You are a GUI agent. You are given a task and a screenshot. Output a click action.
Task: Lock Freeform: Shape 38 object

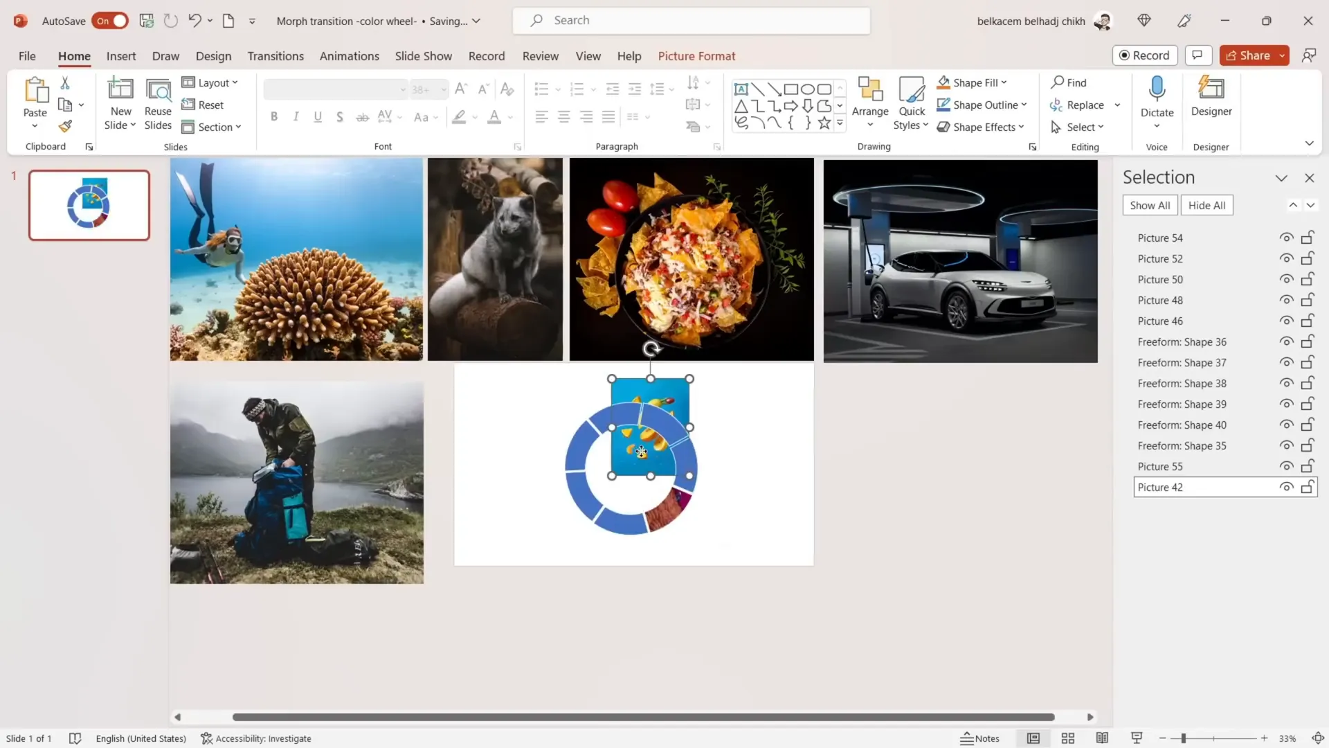pos(1308,383)
